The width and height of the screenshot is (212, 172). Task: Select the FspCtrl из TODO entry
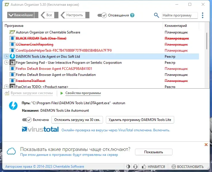[x=101, y=86]
